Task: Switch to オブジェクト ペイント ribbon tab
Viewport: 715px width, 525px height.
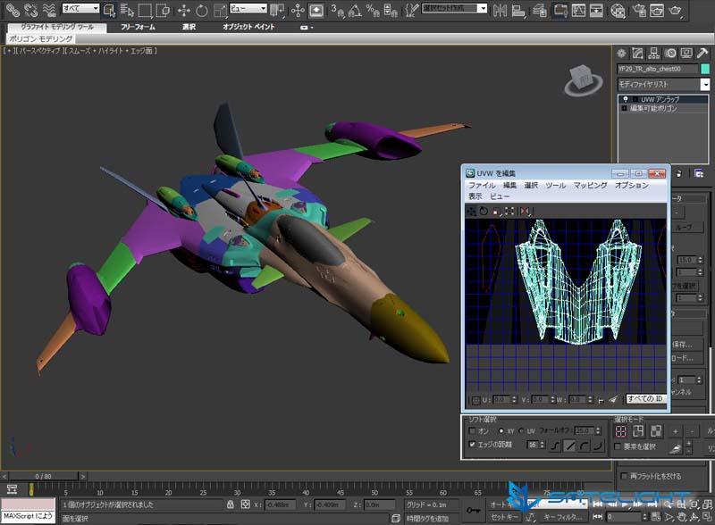Action: [x=248, y=27]
